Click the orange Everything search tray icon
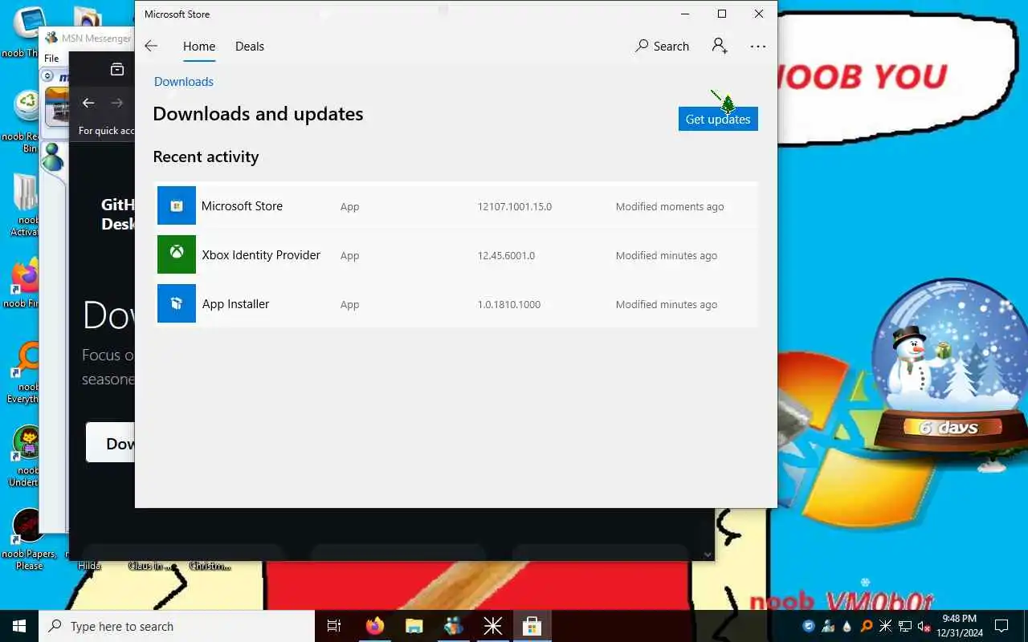1028x642 pixels. point(867,626)
